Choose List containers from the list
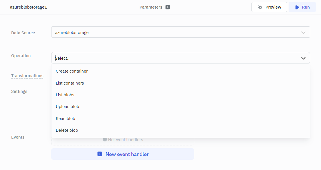 [x=70, y=83]
